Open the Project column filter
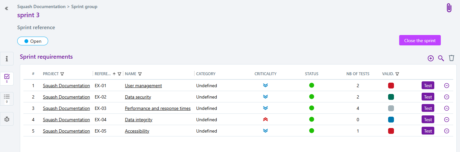Viewport: 460px width, 152px height. [62, 74]
